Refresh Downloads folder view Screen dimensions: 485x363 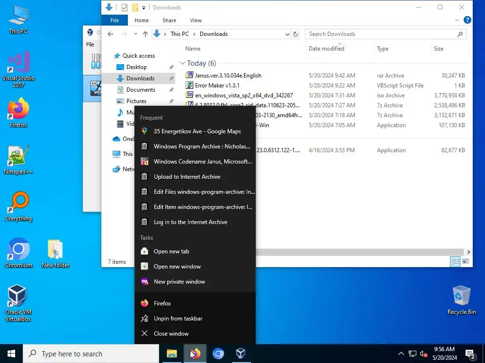click(x=296, y=34)
